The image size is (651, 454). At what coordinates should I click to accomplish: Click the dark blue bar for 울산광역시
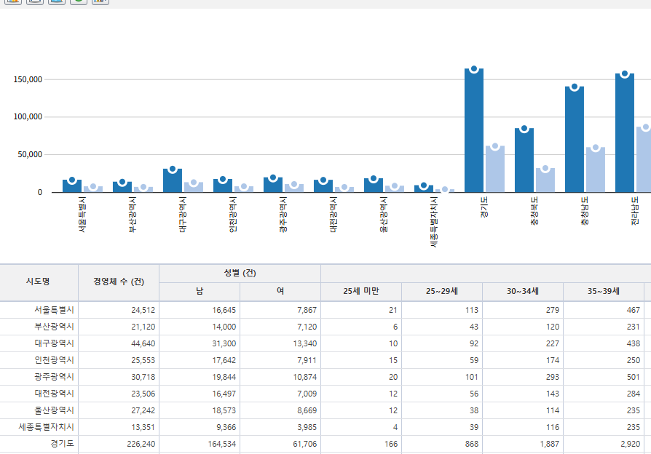click(x=374, y=185)
